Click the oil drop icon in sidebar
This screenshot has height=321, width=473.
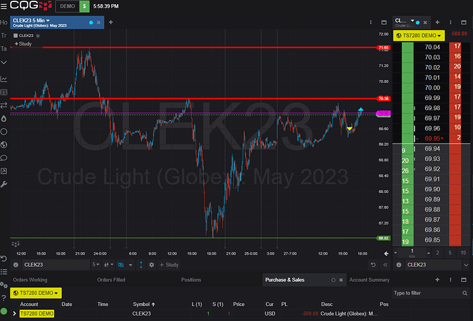4,118
